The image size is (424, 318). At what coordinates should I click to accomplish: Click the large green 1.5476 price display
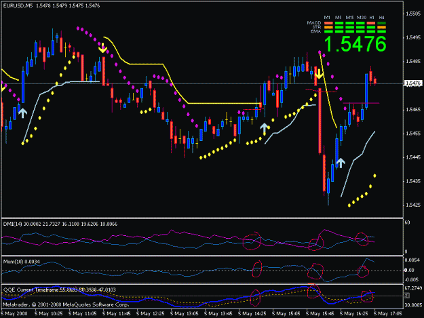click(355, 44)
